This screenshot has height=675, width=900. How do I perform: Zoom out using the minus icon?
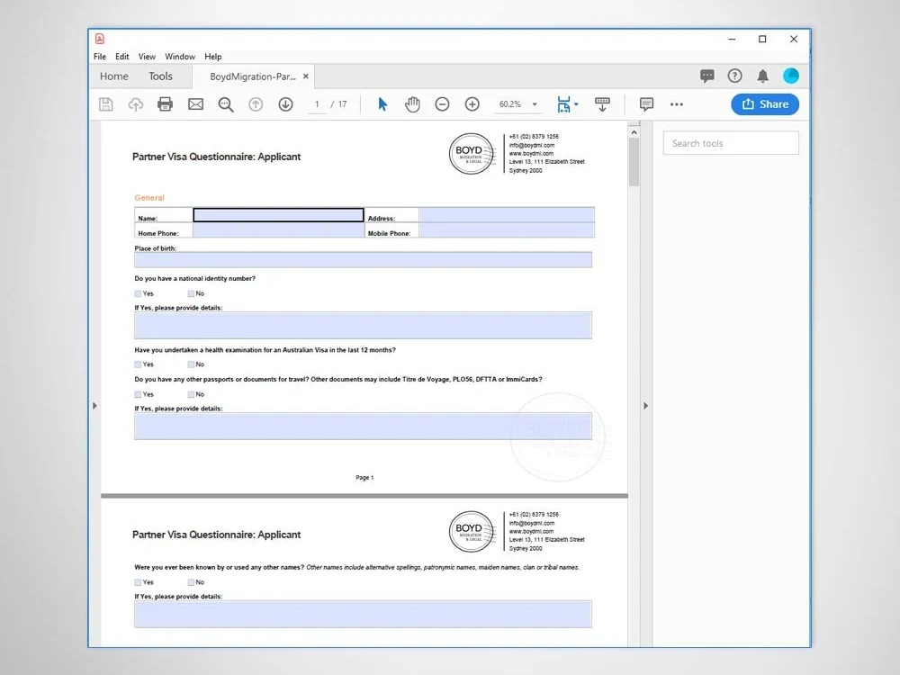442,103
